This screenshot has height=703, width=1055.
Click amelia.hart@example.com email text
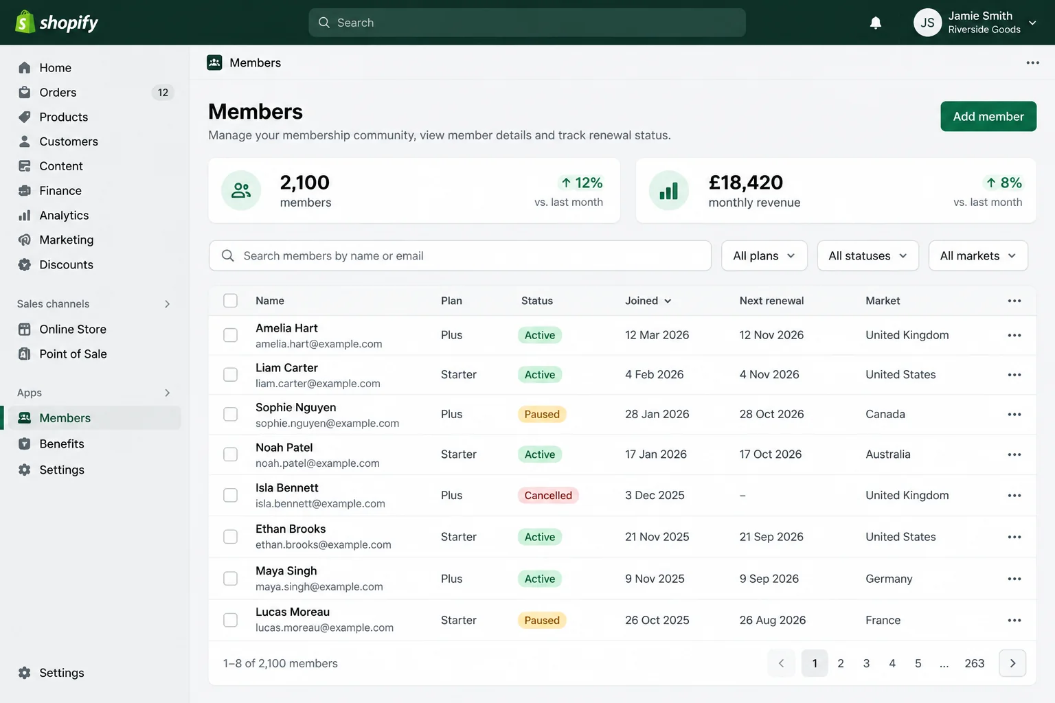(x=319, y=344)
